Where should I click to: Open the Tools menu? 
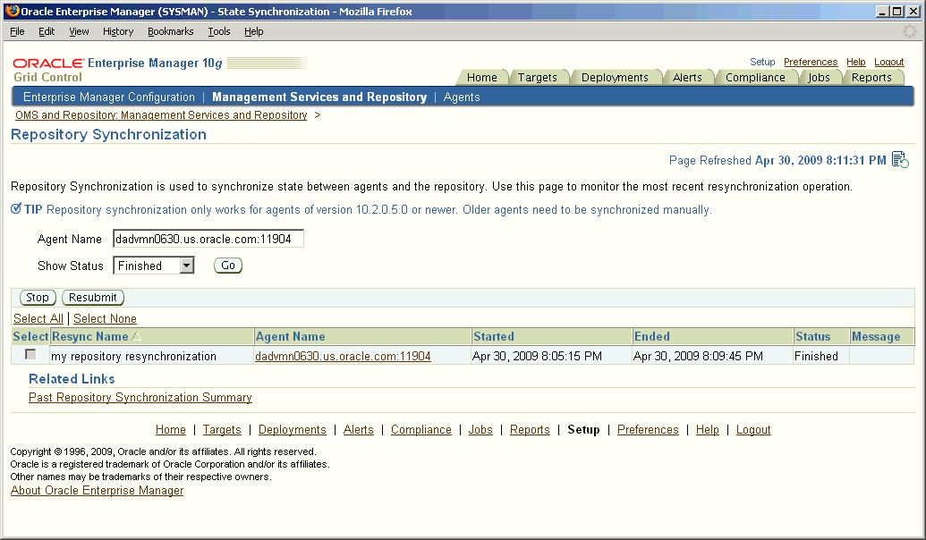pos(219,31)
